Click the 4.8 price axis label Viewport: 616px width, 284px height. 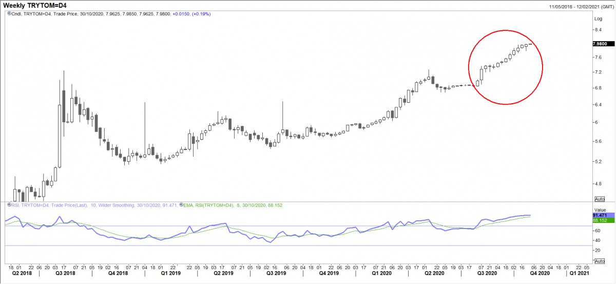coord(598,183)
